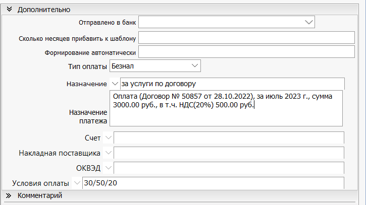Image resolution: width=366 pixels, height=205 pixels.
Task: Click into Накладная поставщика input field
Action: (x=229, y=153)
